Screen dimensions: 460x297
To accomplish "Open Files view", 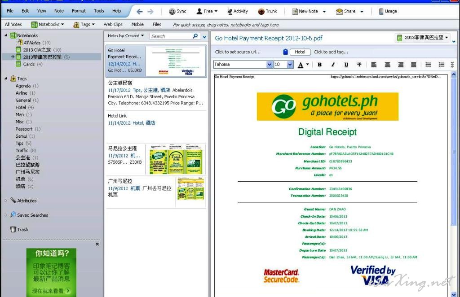I will (157, 24).
